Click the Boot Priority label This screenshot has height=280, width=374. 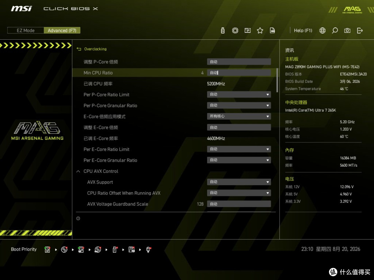24,249
